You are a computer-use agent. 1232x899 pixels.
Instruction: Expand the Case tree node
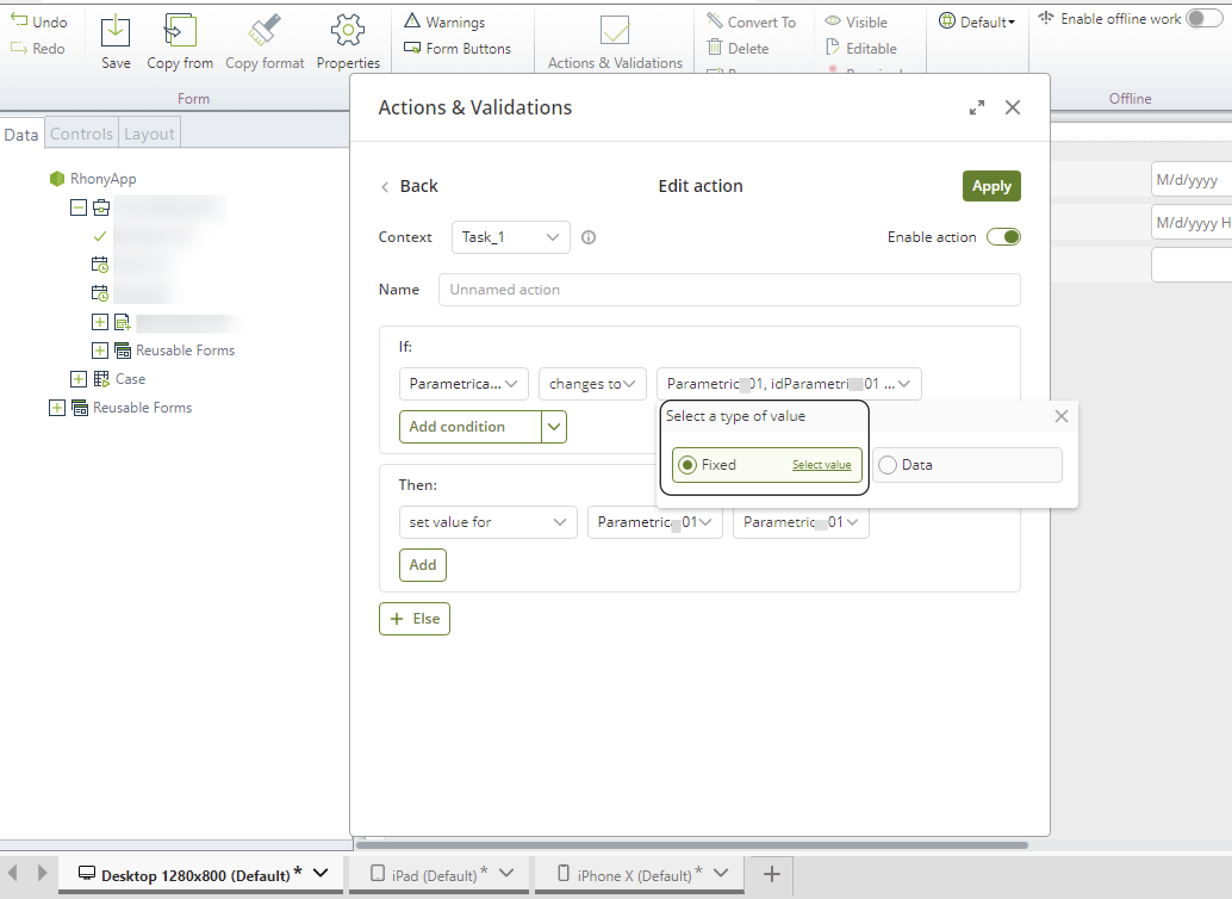pyautogui.click(x=78, y=379)
